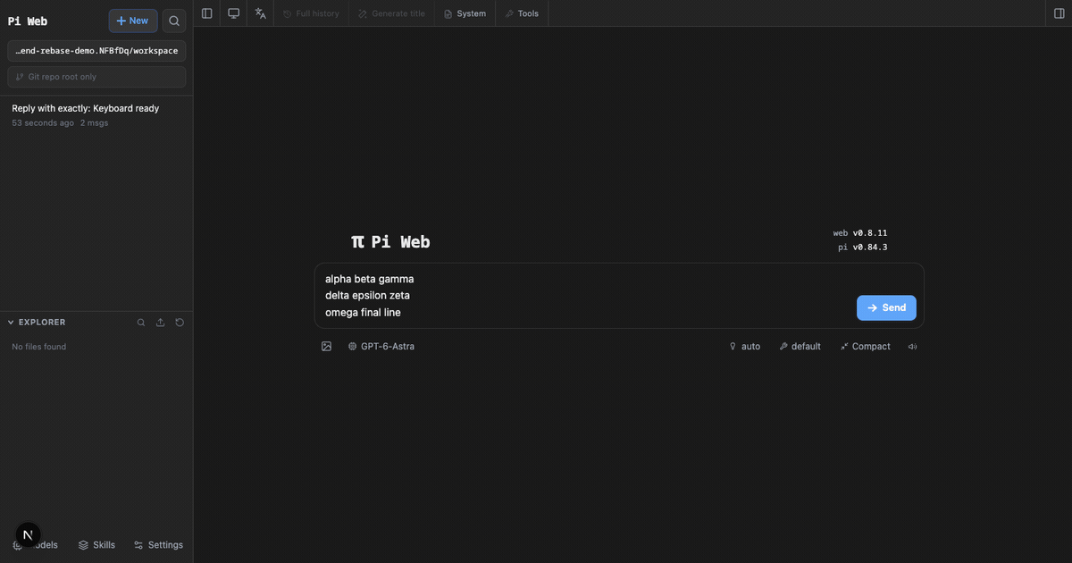Click the π Pi Web center heading
Screen dimensions: 1072x563
click(x=390, y=242)
